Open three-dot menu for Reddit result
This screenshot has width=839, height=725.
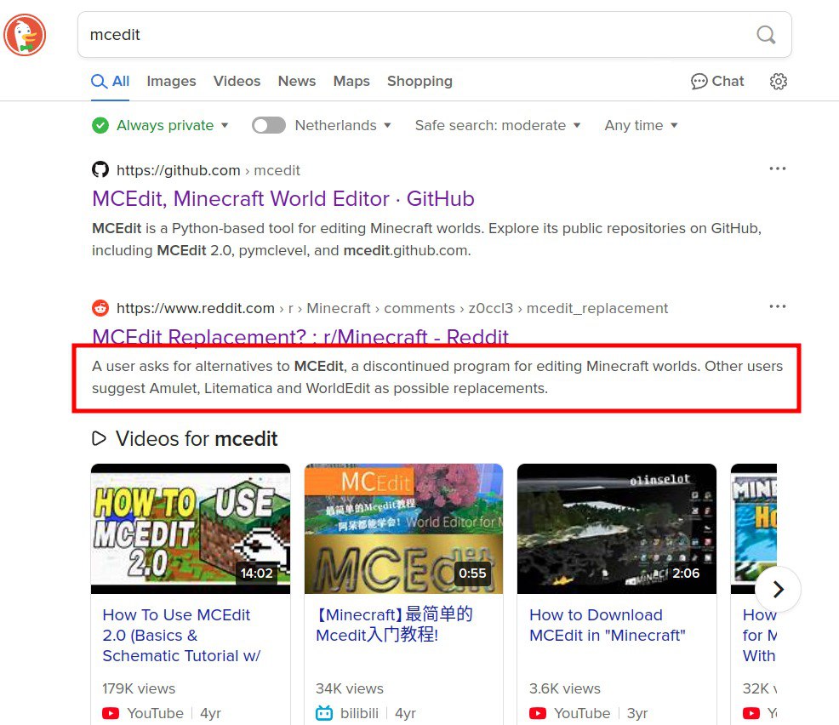[x=777, y=307]
